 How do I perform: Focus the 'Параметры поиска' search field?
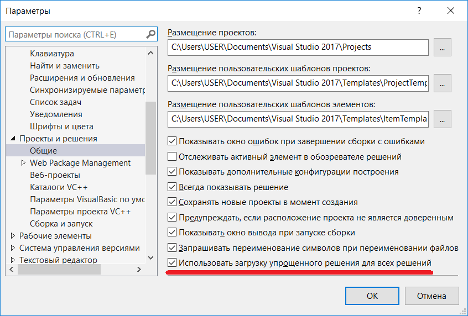coord(75,35)
